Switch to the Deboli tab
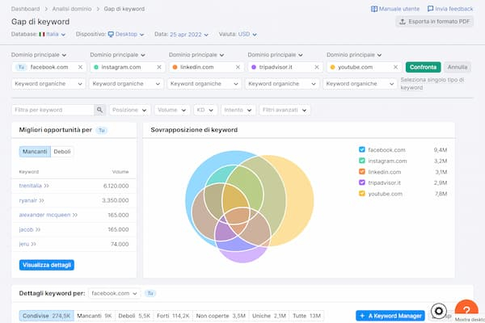The image size is (485, 323). 62,151
